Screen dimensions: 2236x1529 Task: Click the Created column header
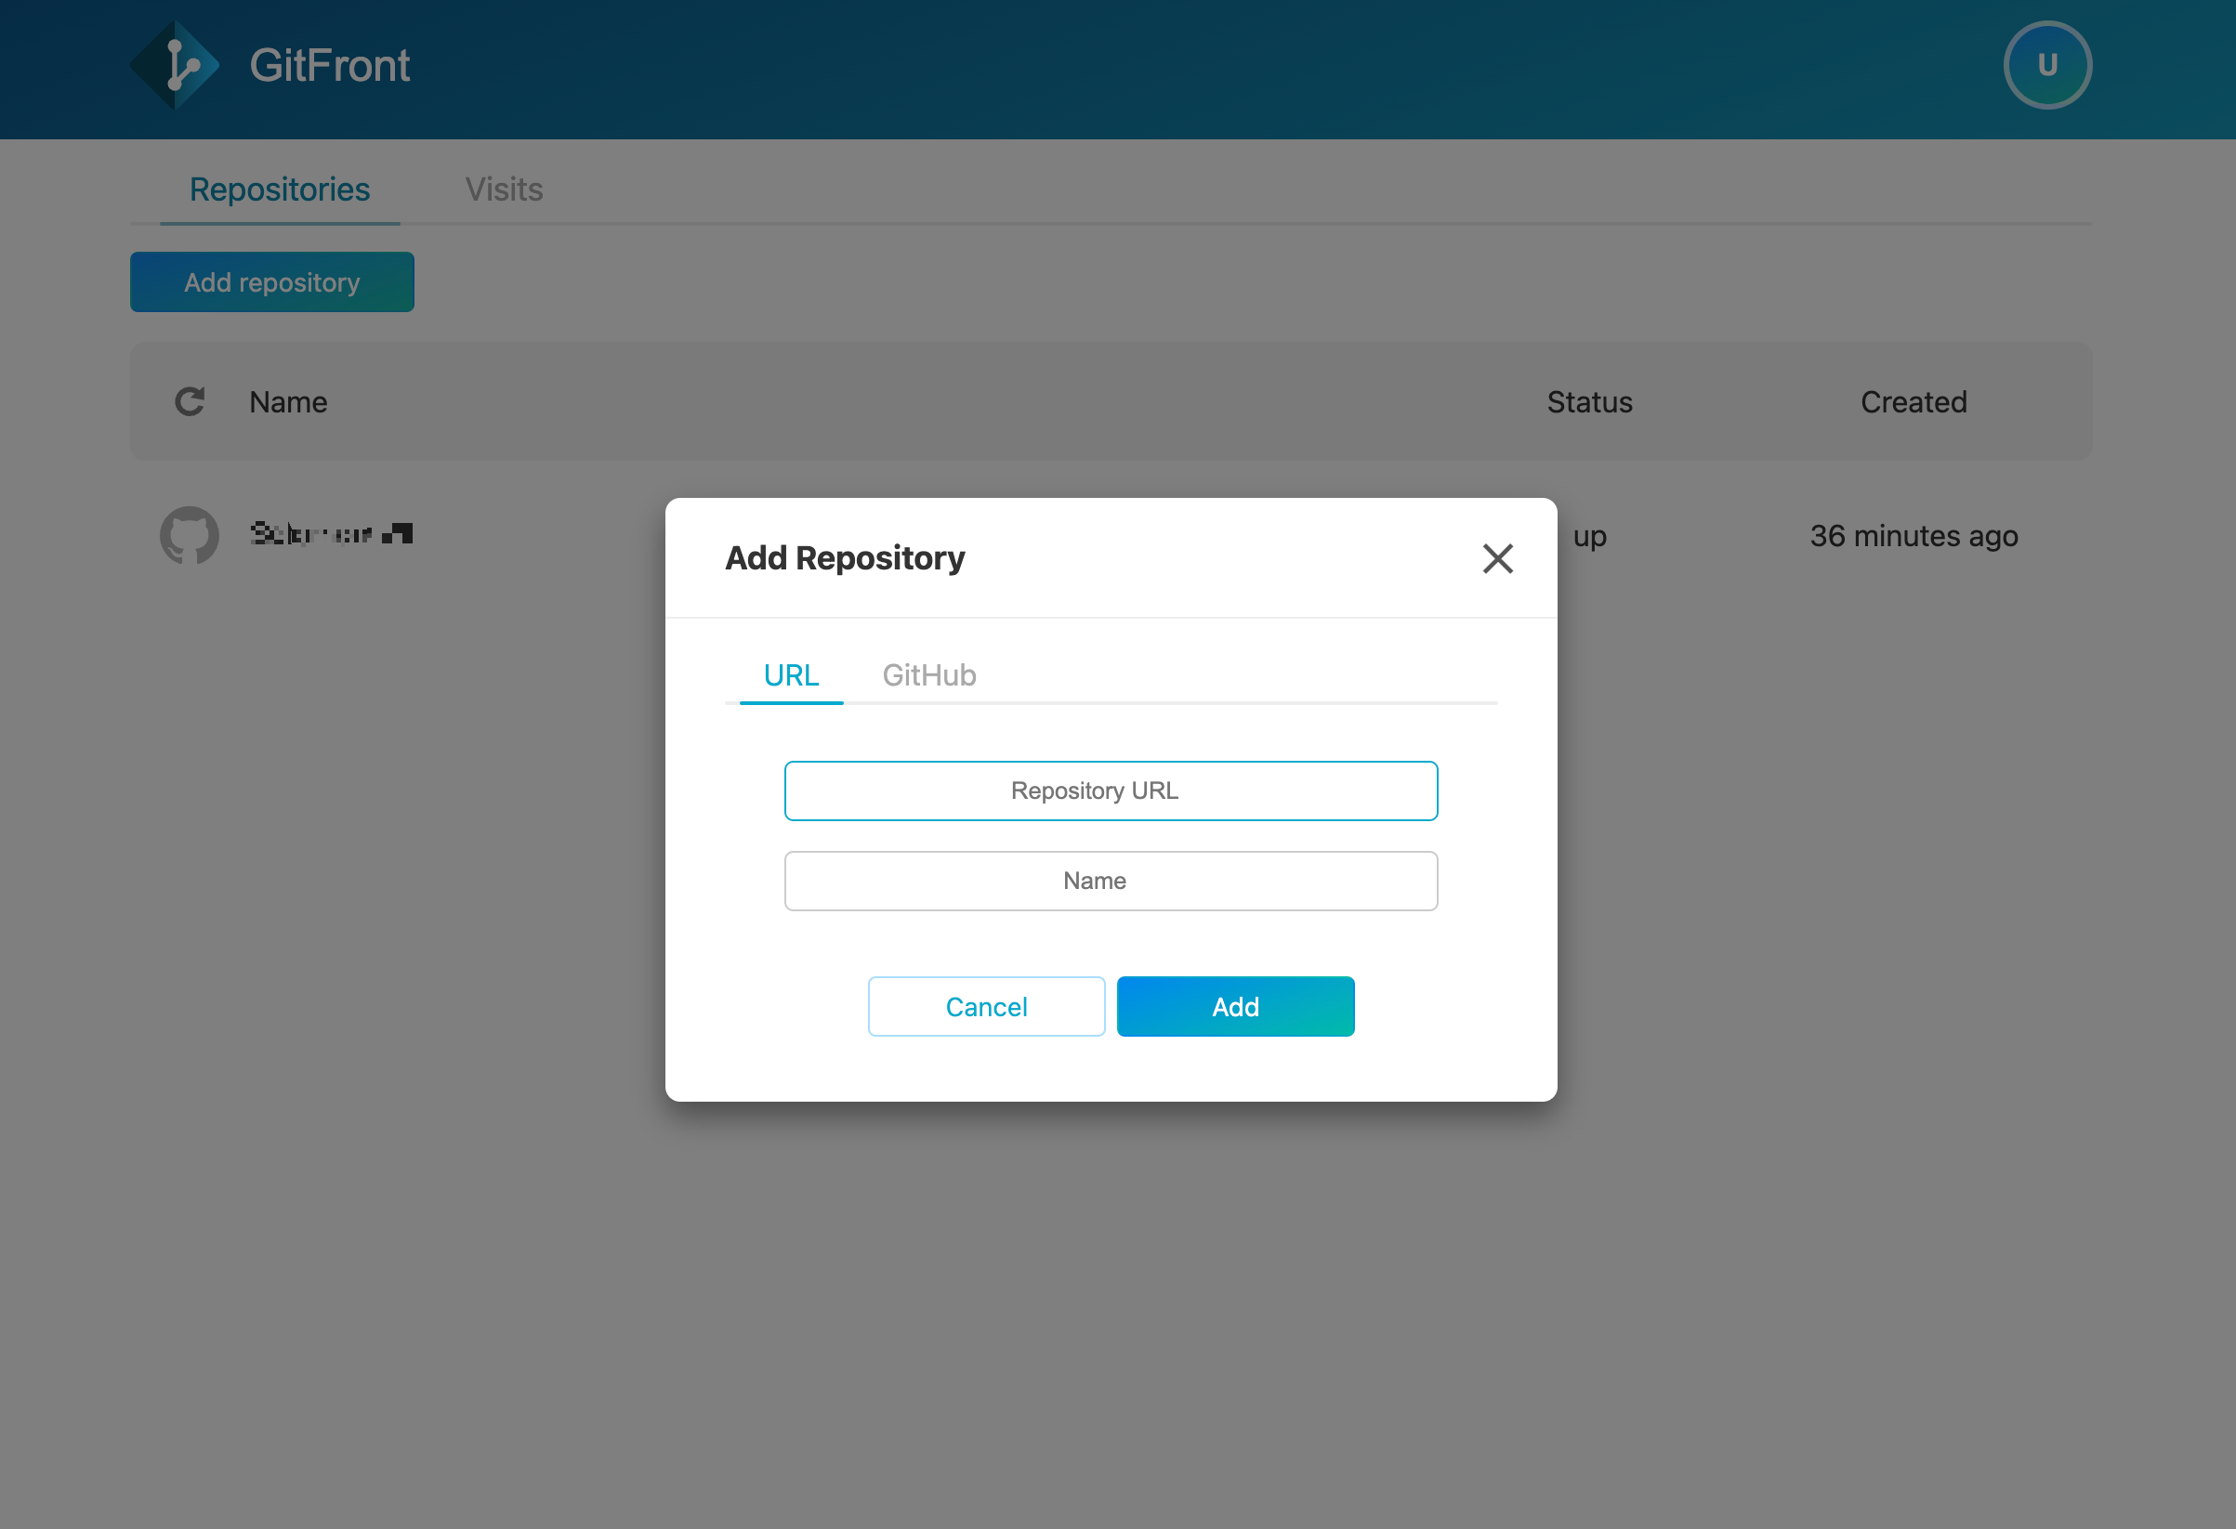(1913, 402)
